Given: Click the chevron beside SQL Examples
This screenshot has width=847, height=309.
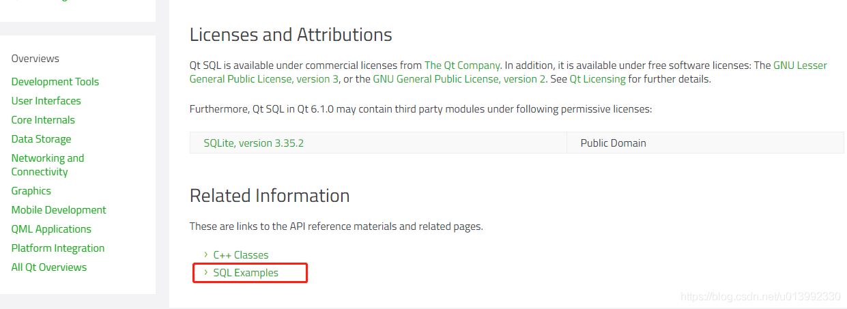Looking at the screenshot, I should (206, 272).
